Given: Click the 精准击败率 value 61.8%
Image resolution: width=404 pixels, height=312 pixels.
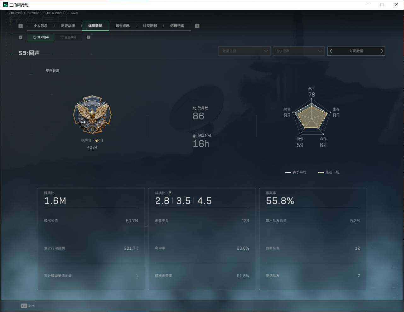Looking at the screenshot, I should point(243,276).
